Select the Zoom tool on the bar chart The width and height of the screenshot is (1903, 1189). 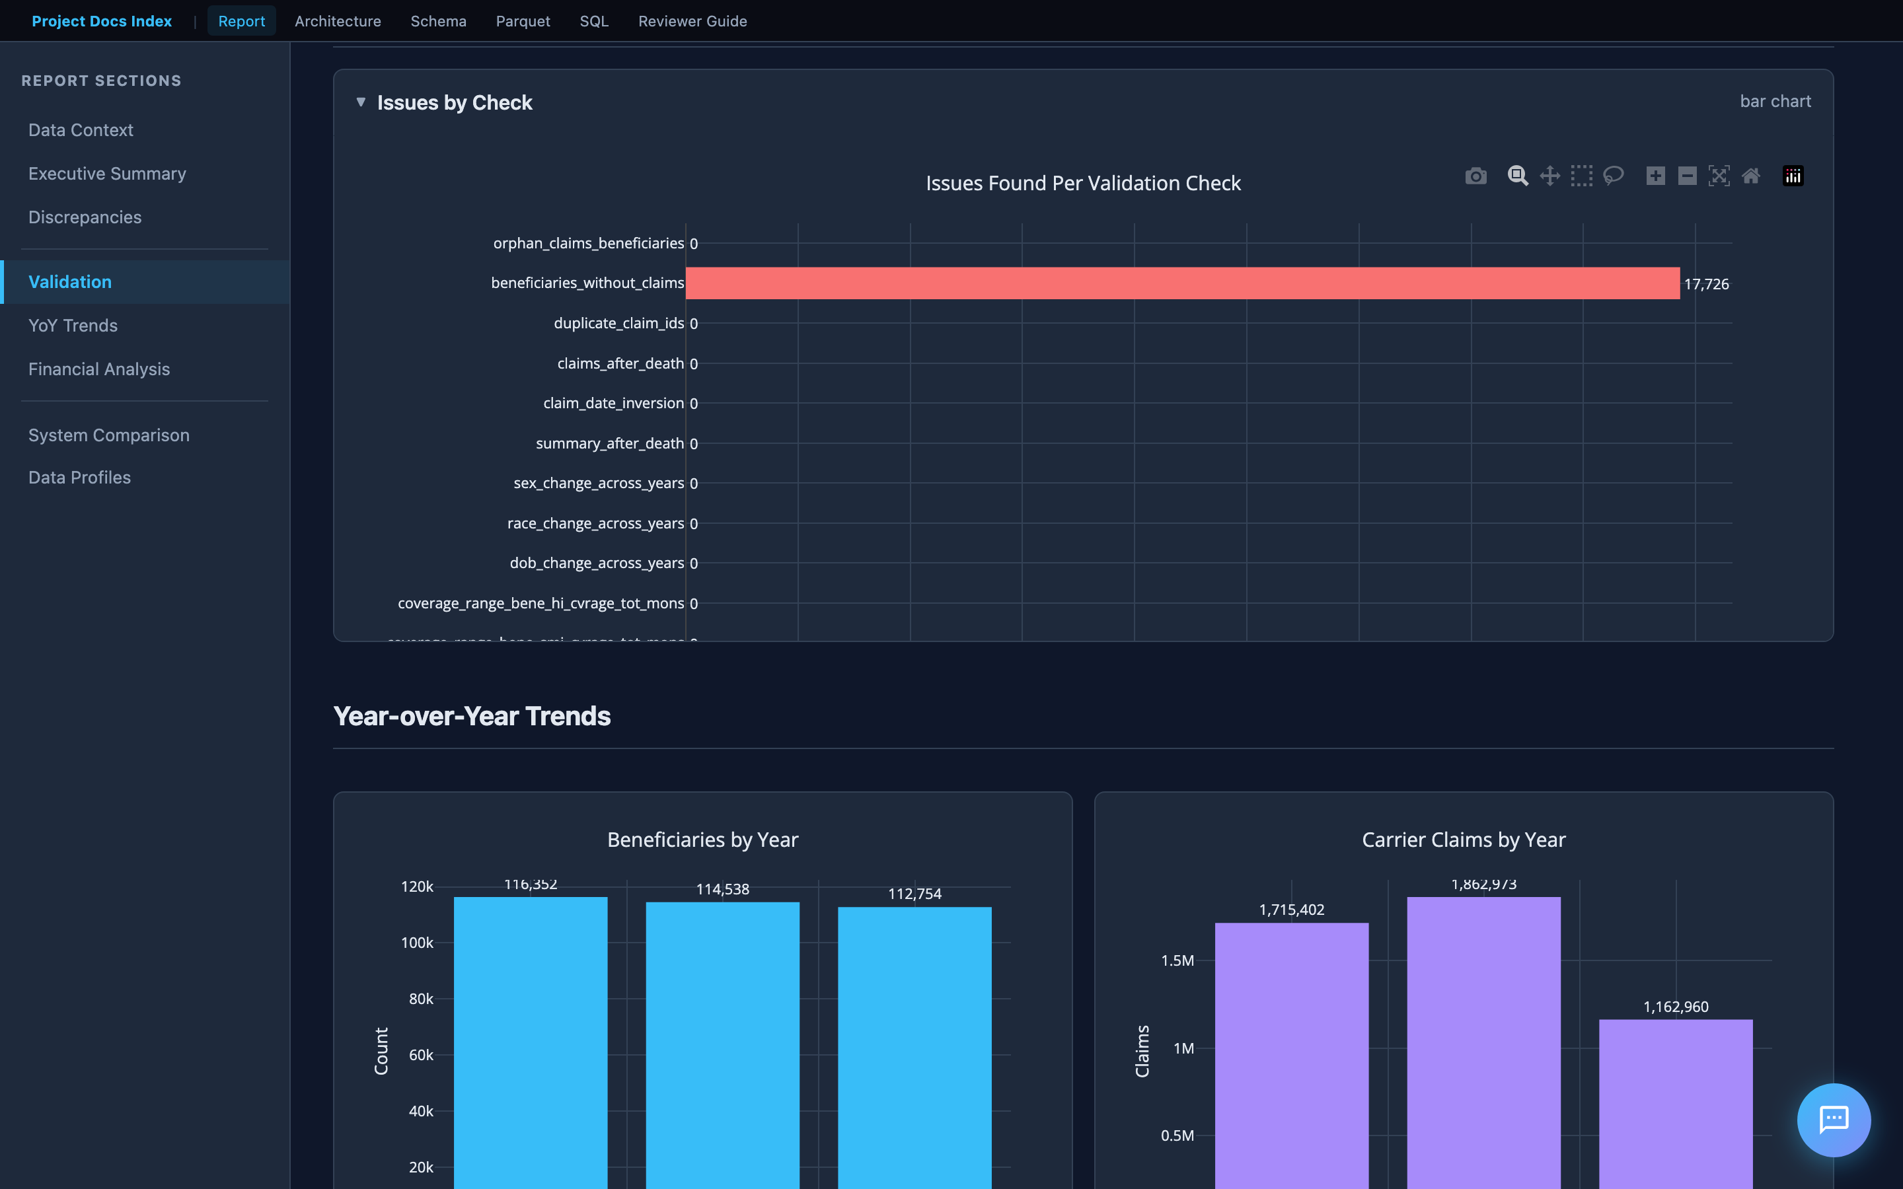point(1517,175)
